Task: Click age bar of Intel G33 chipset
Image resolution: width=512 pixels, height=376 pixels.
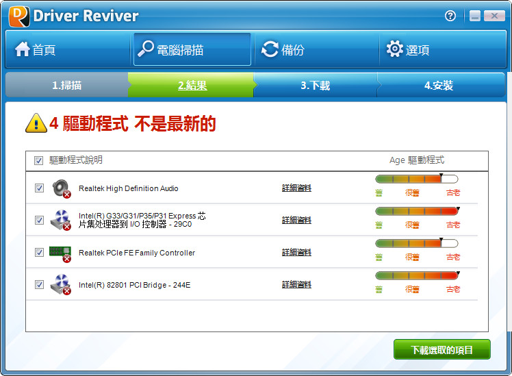Action: click(417, 211)
